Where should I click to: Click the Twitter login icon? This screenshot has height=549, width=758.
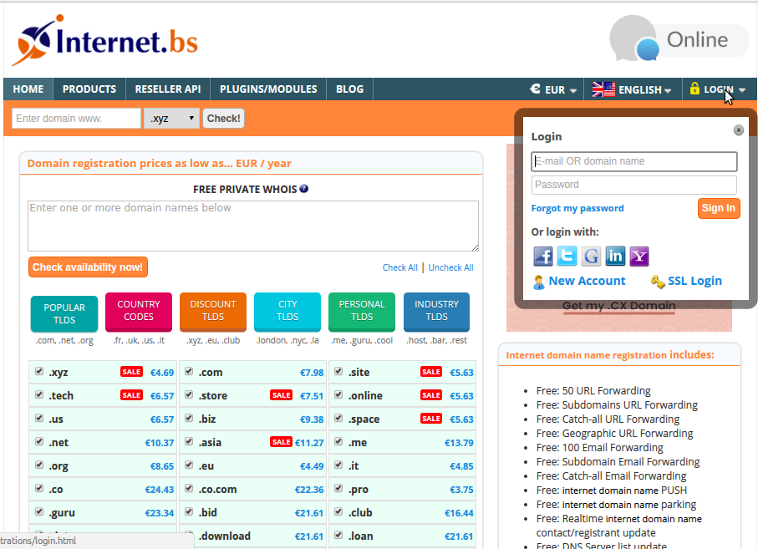point(567,257)
